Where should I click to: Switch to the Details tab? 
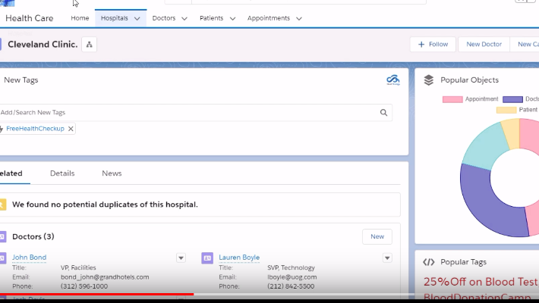[62, 173]
